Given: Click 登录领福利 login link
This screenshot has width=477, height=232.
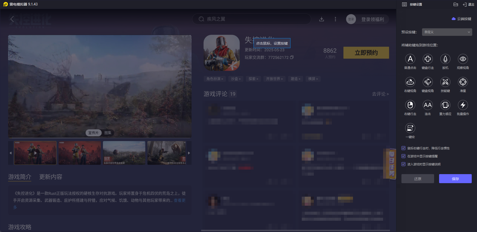Looking at the screenshot, I should 373,19.
